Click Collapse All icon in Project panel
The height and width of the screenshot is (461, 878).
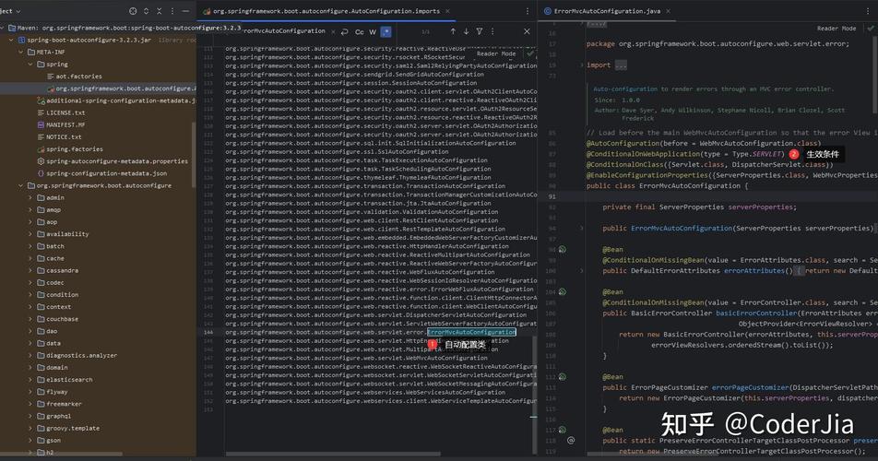(x=159, y=11)
